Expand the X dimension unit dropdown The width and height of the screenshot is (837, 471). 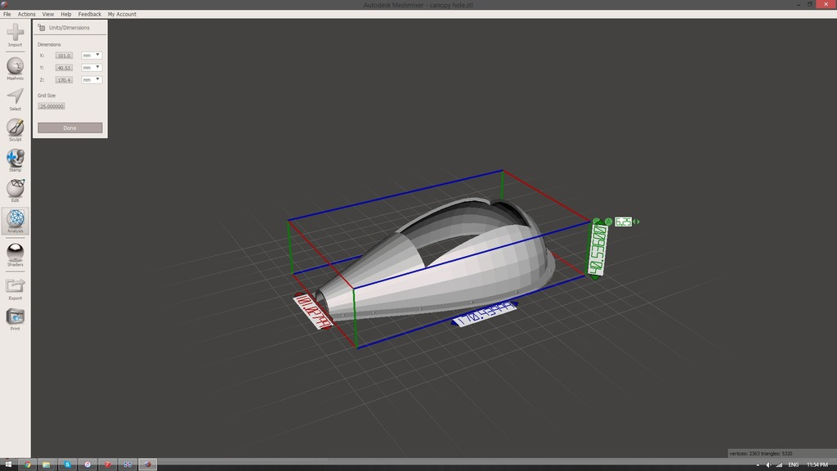coord(92,55)
